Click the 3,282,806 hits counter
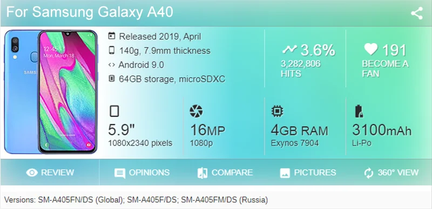Viewport: 432px width, 209px height. (301, 69)
